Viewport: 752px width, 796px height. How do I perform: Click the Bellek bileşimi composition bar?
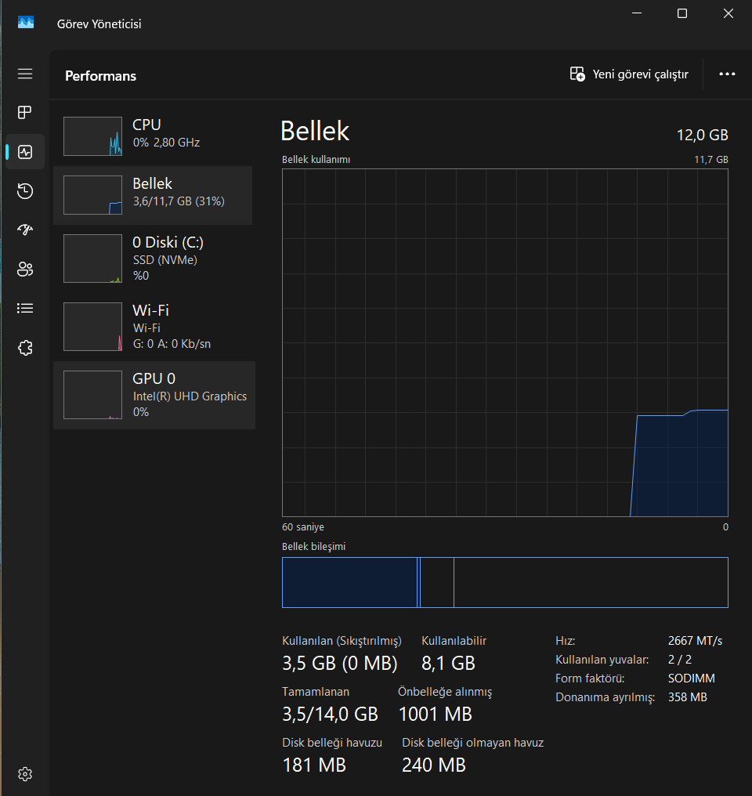[505, 582]
